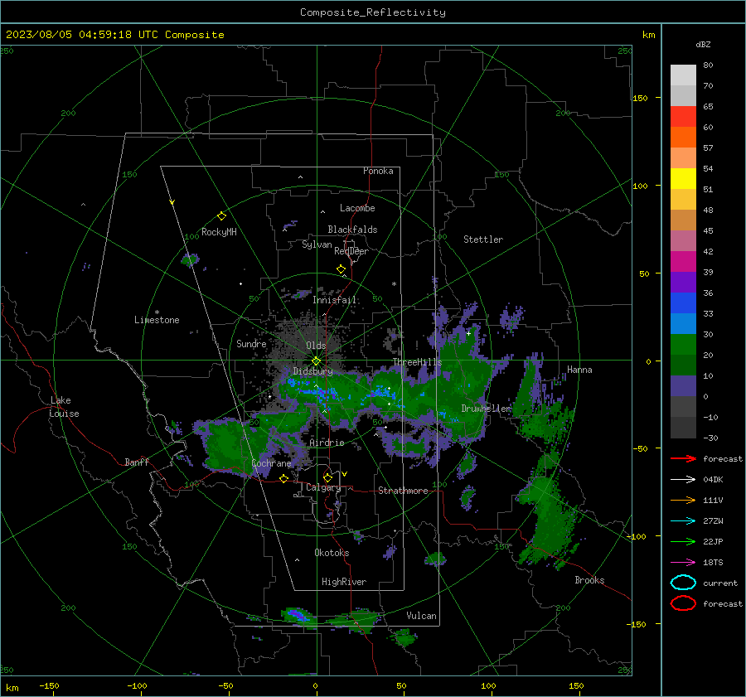Image resolution: width=746 pixels, height=697 pixels.
Task: Click the blue high-reflectivity cell near Vulcan
Action: tap(297, 615)
